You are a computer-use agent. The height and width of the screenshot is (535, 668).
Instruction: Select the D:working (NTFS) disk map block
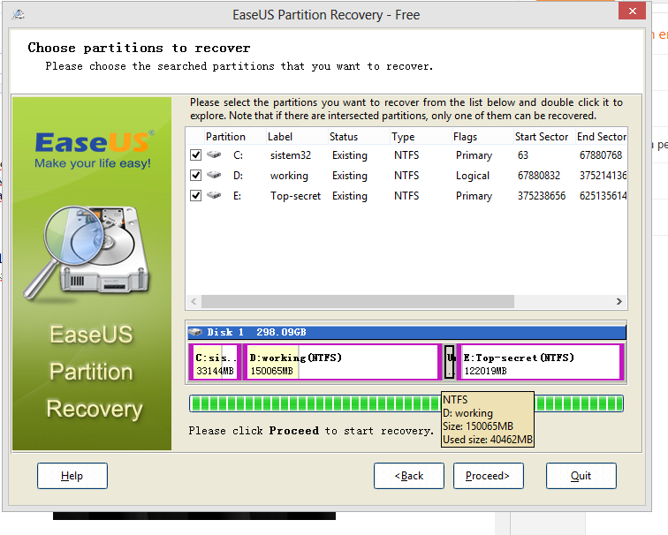tap(343, 362)
